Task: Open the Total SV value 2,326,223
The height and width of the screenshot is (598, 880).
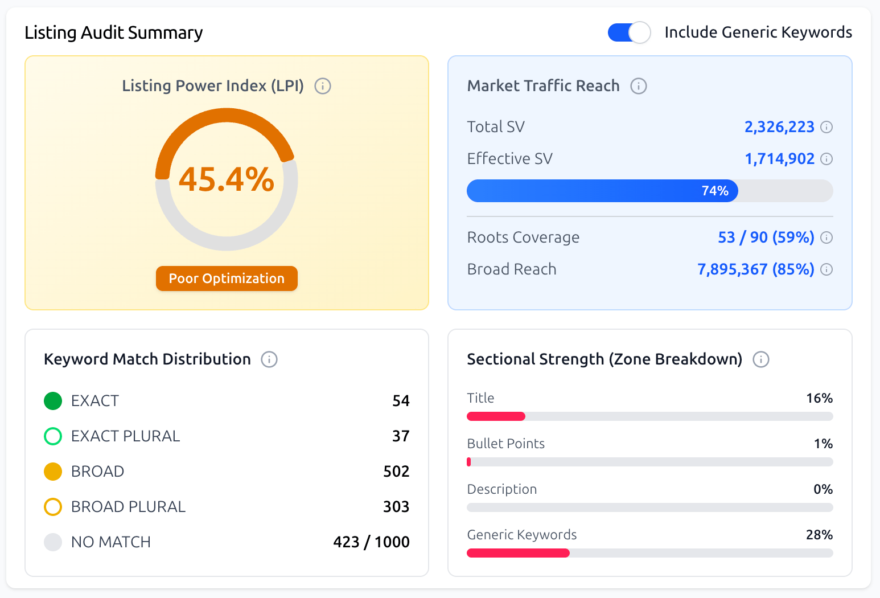Action: pos(779,126)
